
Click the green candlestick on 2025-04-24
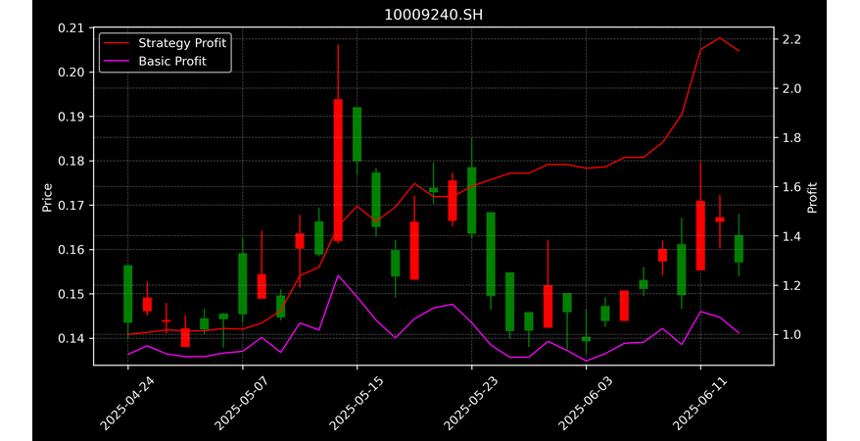point(127,294)
